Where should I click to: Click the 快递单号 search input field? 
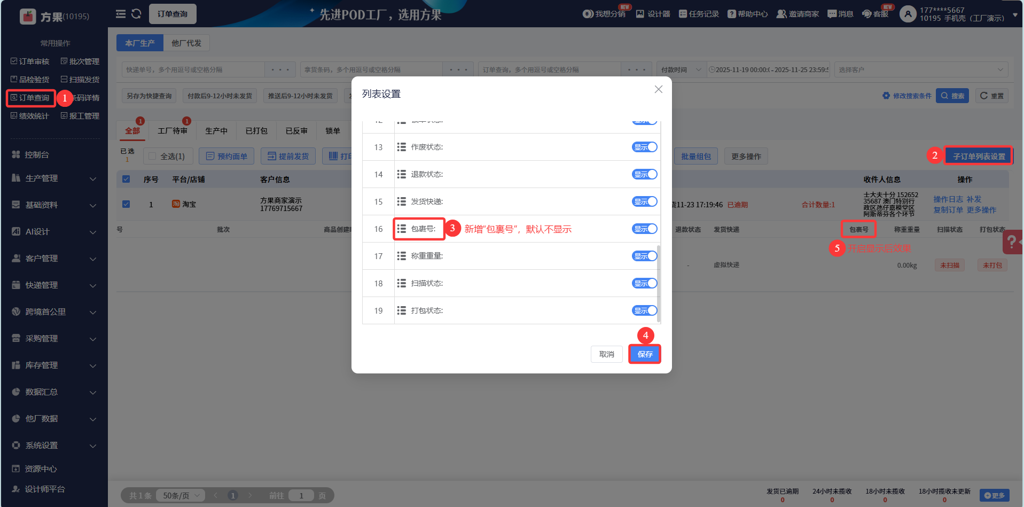193,69
